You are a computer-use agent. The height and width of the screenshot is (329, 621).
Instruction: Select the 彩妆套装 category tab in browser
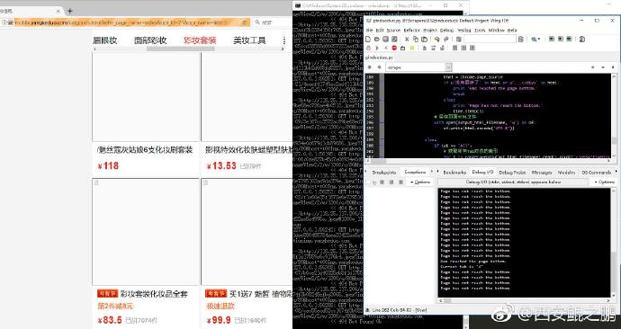200,40
